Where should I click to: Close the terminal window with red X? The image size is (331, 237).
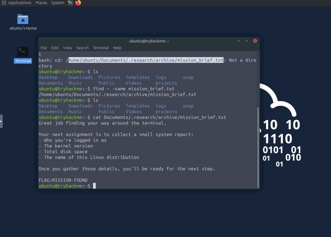(x=255, y=41)
